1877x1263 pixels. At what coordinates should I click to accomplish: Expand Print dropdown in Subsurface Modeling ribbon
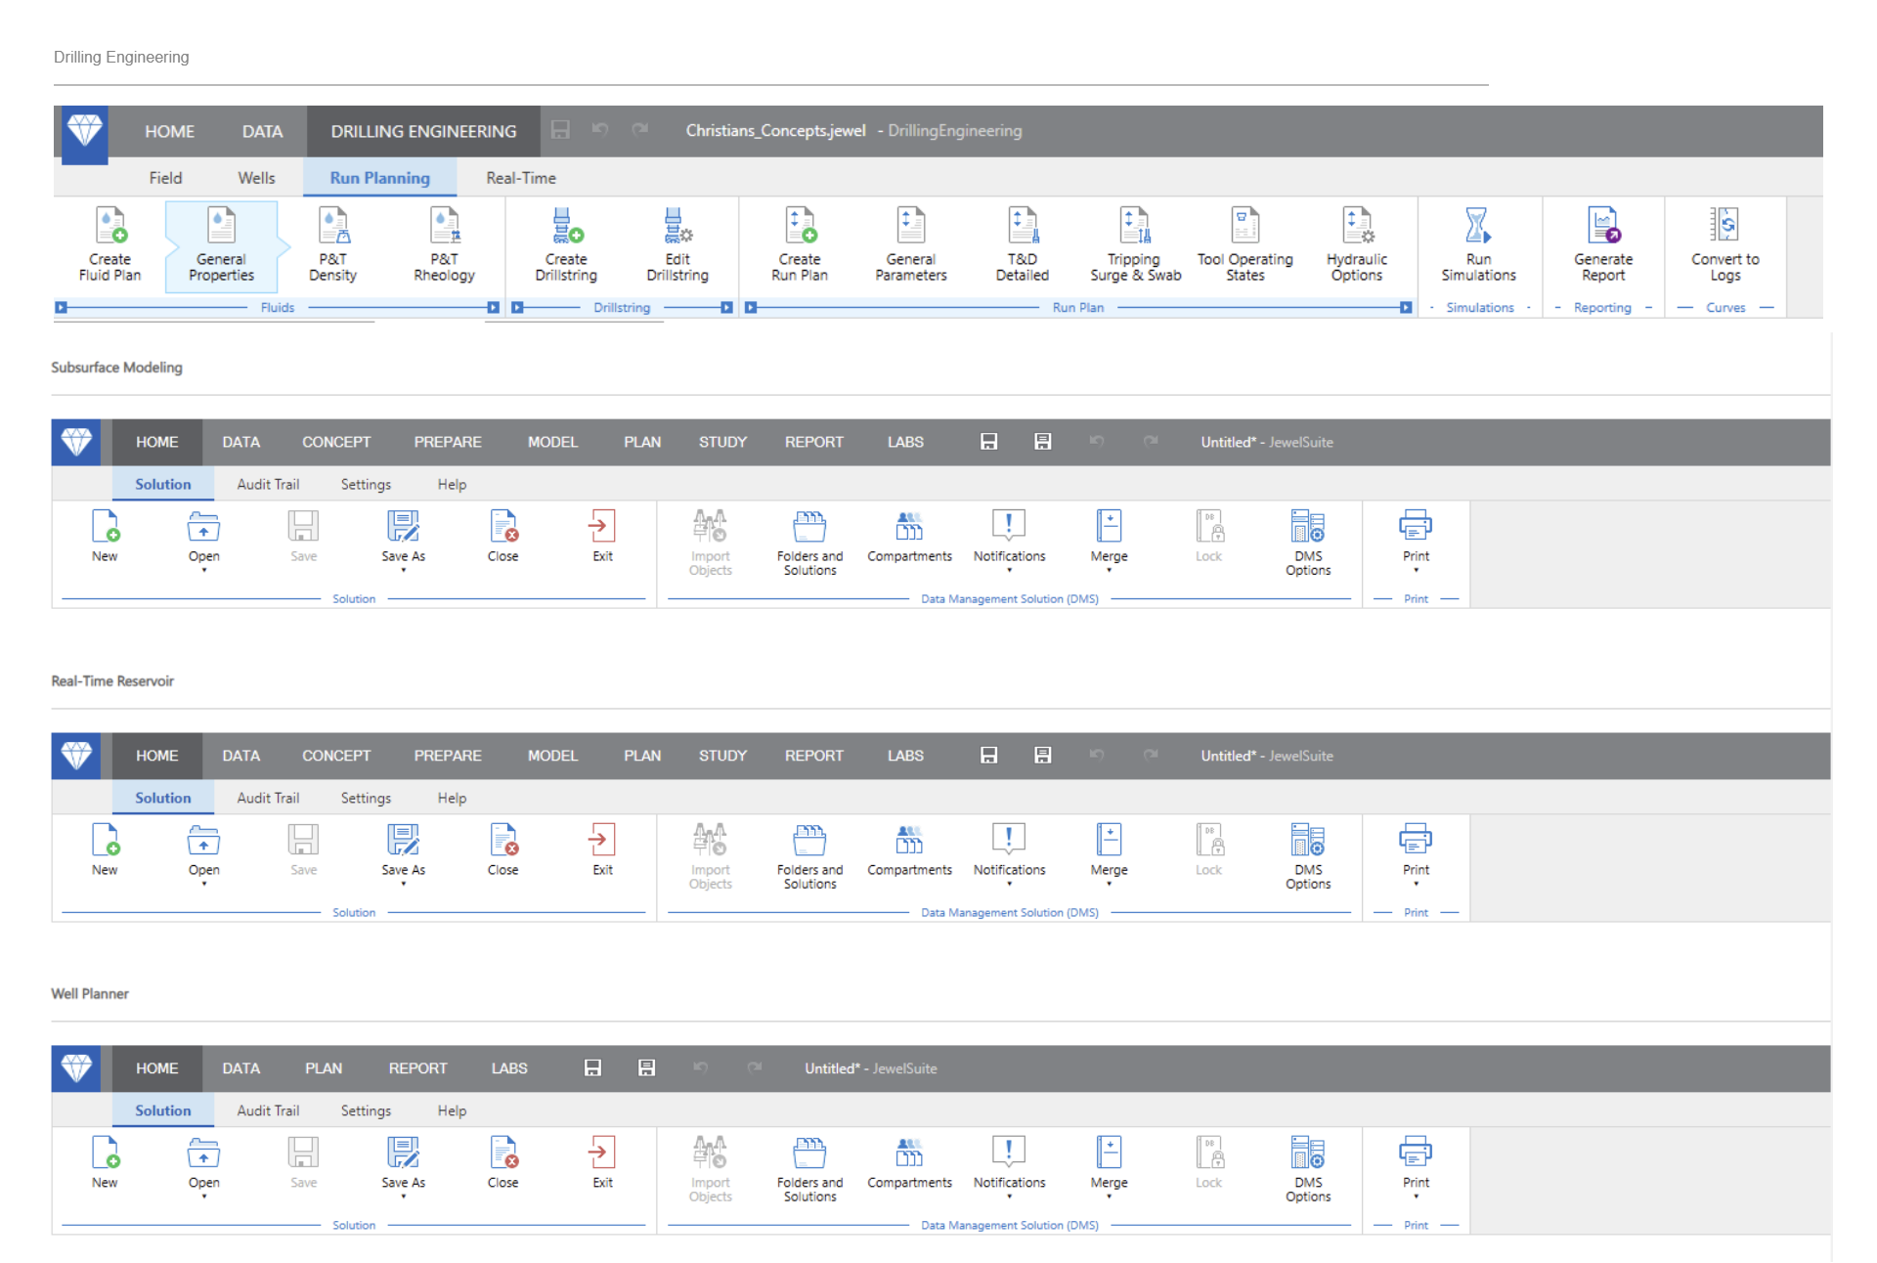pos(1416,570)
